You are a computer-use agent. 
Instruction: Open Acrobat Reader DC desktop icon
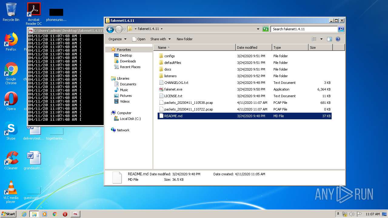[34, 14]
